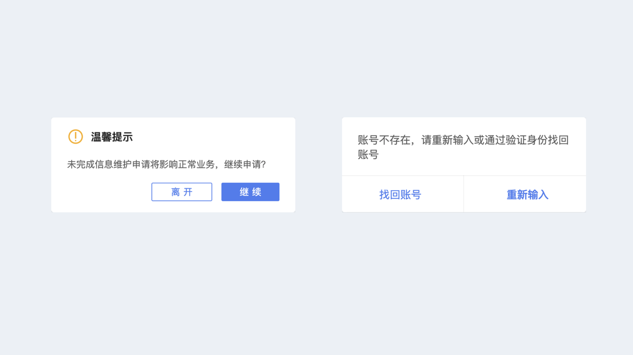Image resolution: width=633 pixels, height=355 pixels.
Task: Click the gray background above the 温馨提示 dialog
Action: click(173, 74)
